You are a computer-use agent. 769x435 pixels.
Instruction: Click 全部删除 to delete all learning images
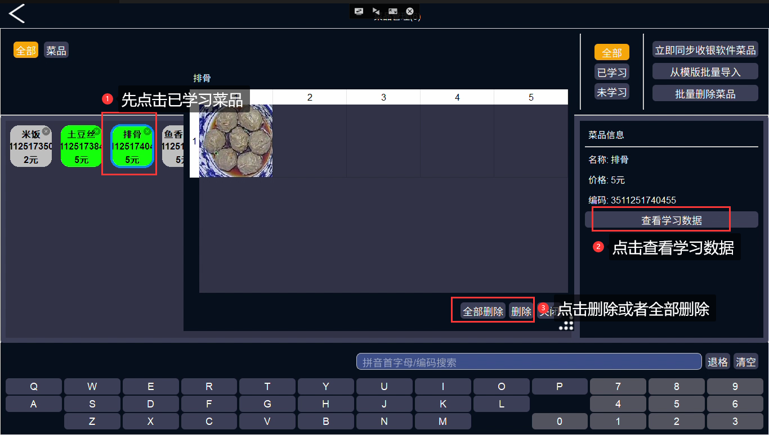(483, 311)
